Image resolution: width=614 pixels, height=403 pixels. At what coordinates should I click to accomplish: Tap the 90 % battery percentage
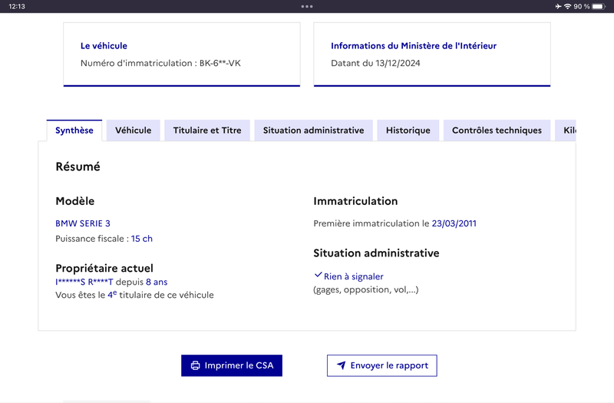[582, 6]
